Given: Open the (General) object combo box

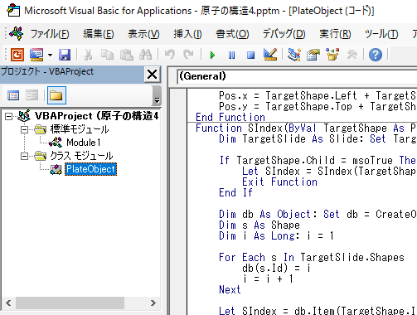Looking at the screenshot, I should click(297, 76).
